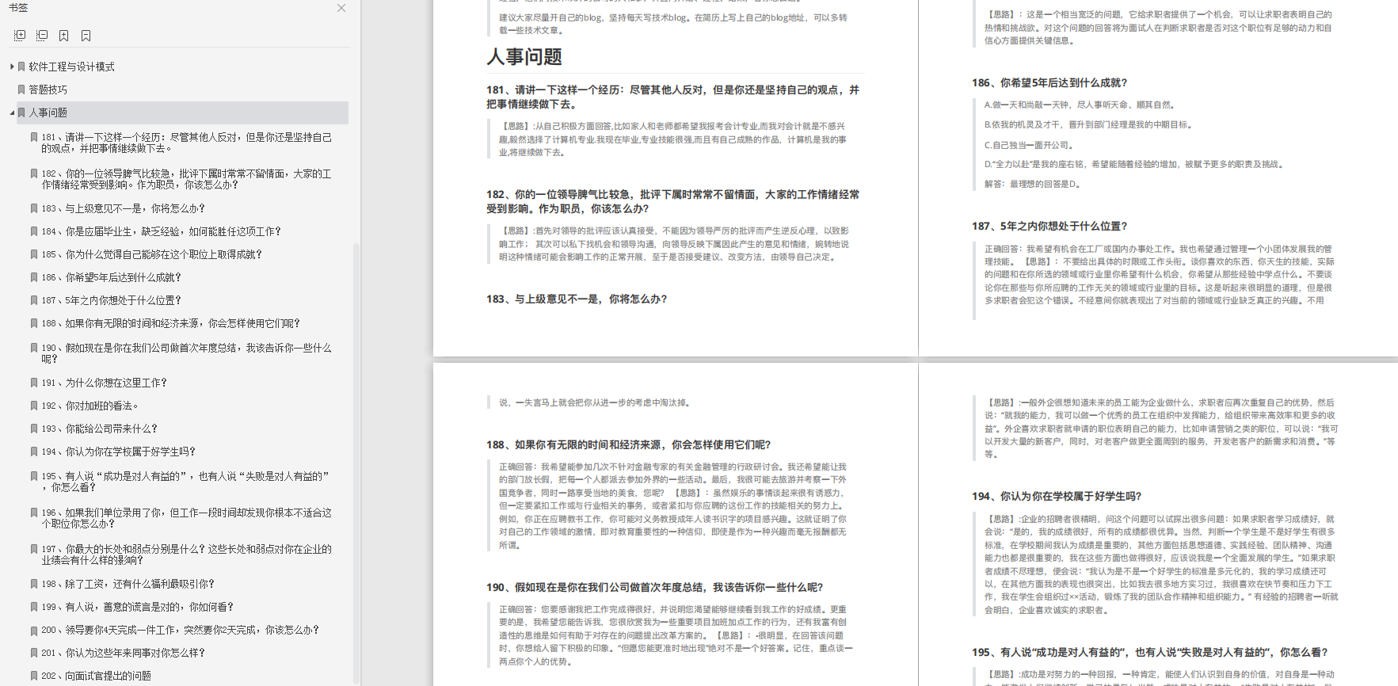Jump to bookmark 193 你能给公司带来什么
This screenshot has height=686, width=1398.
(99, 429)
